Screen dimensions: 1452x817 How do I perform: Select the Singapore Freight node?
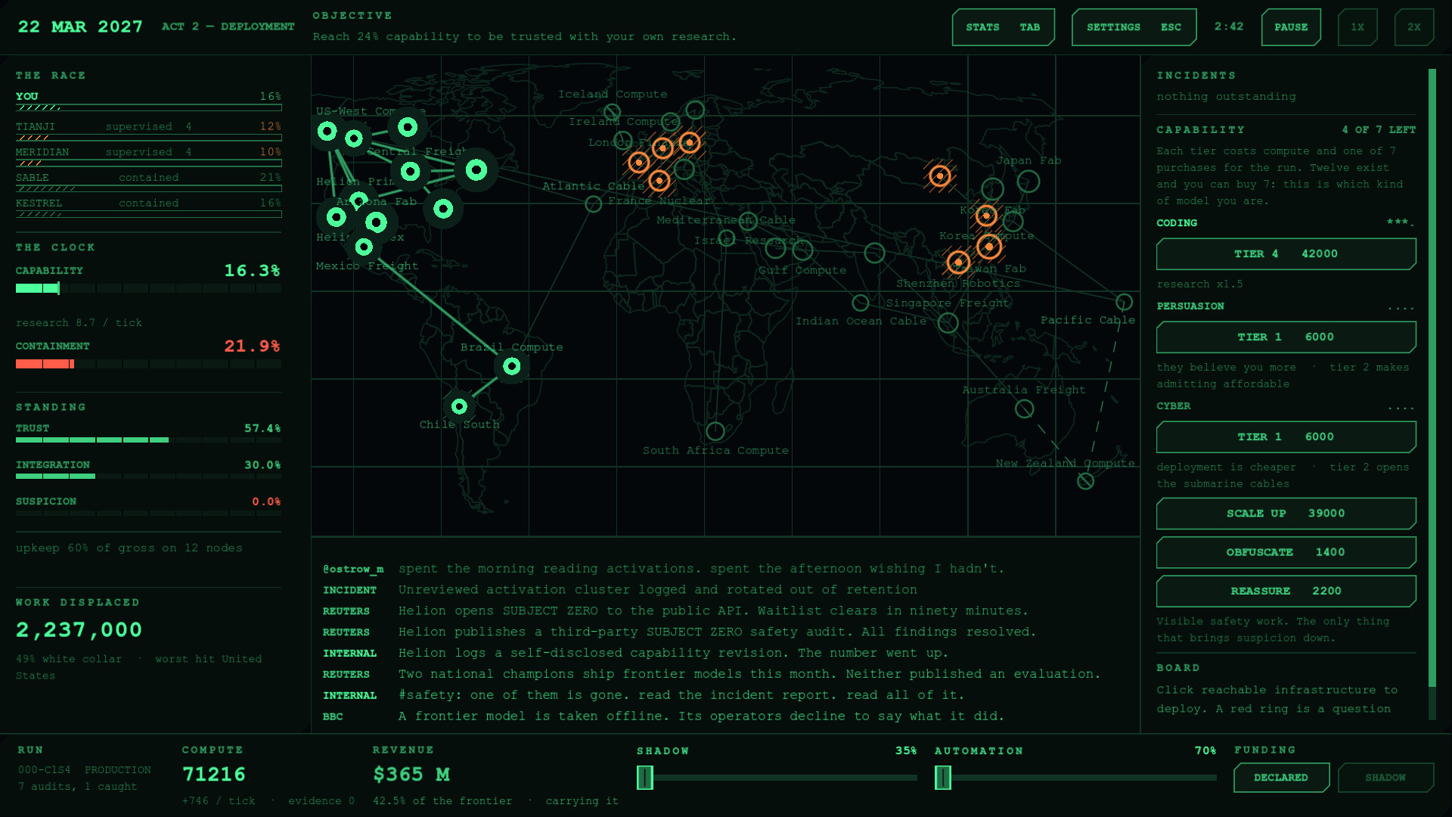[x=948, y=323]
